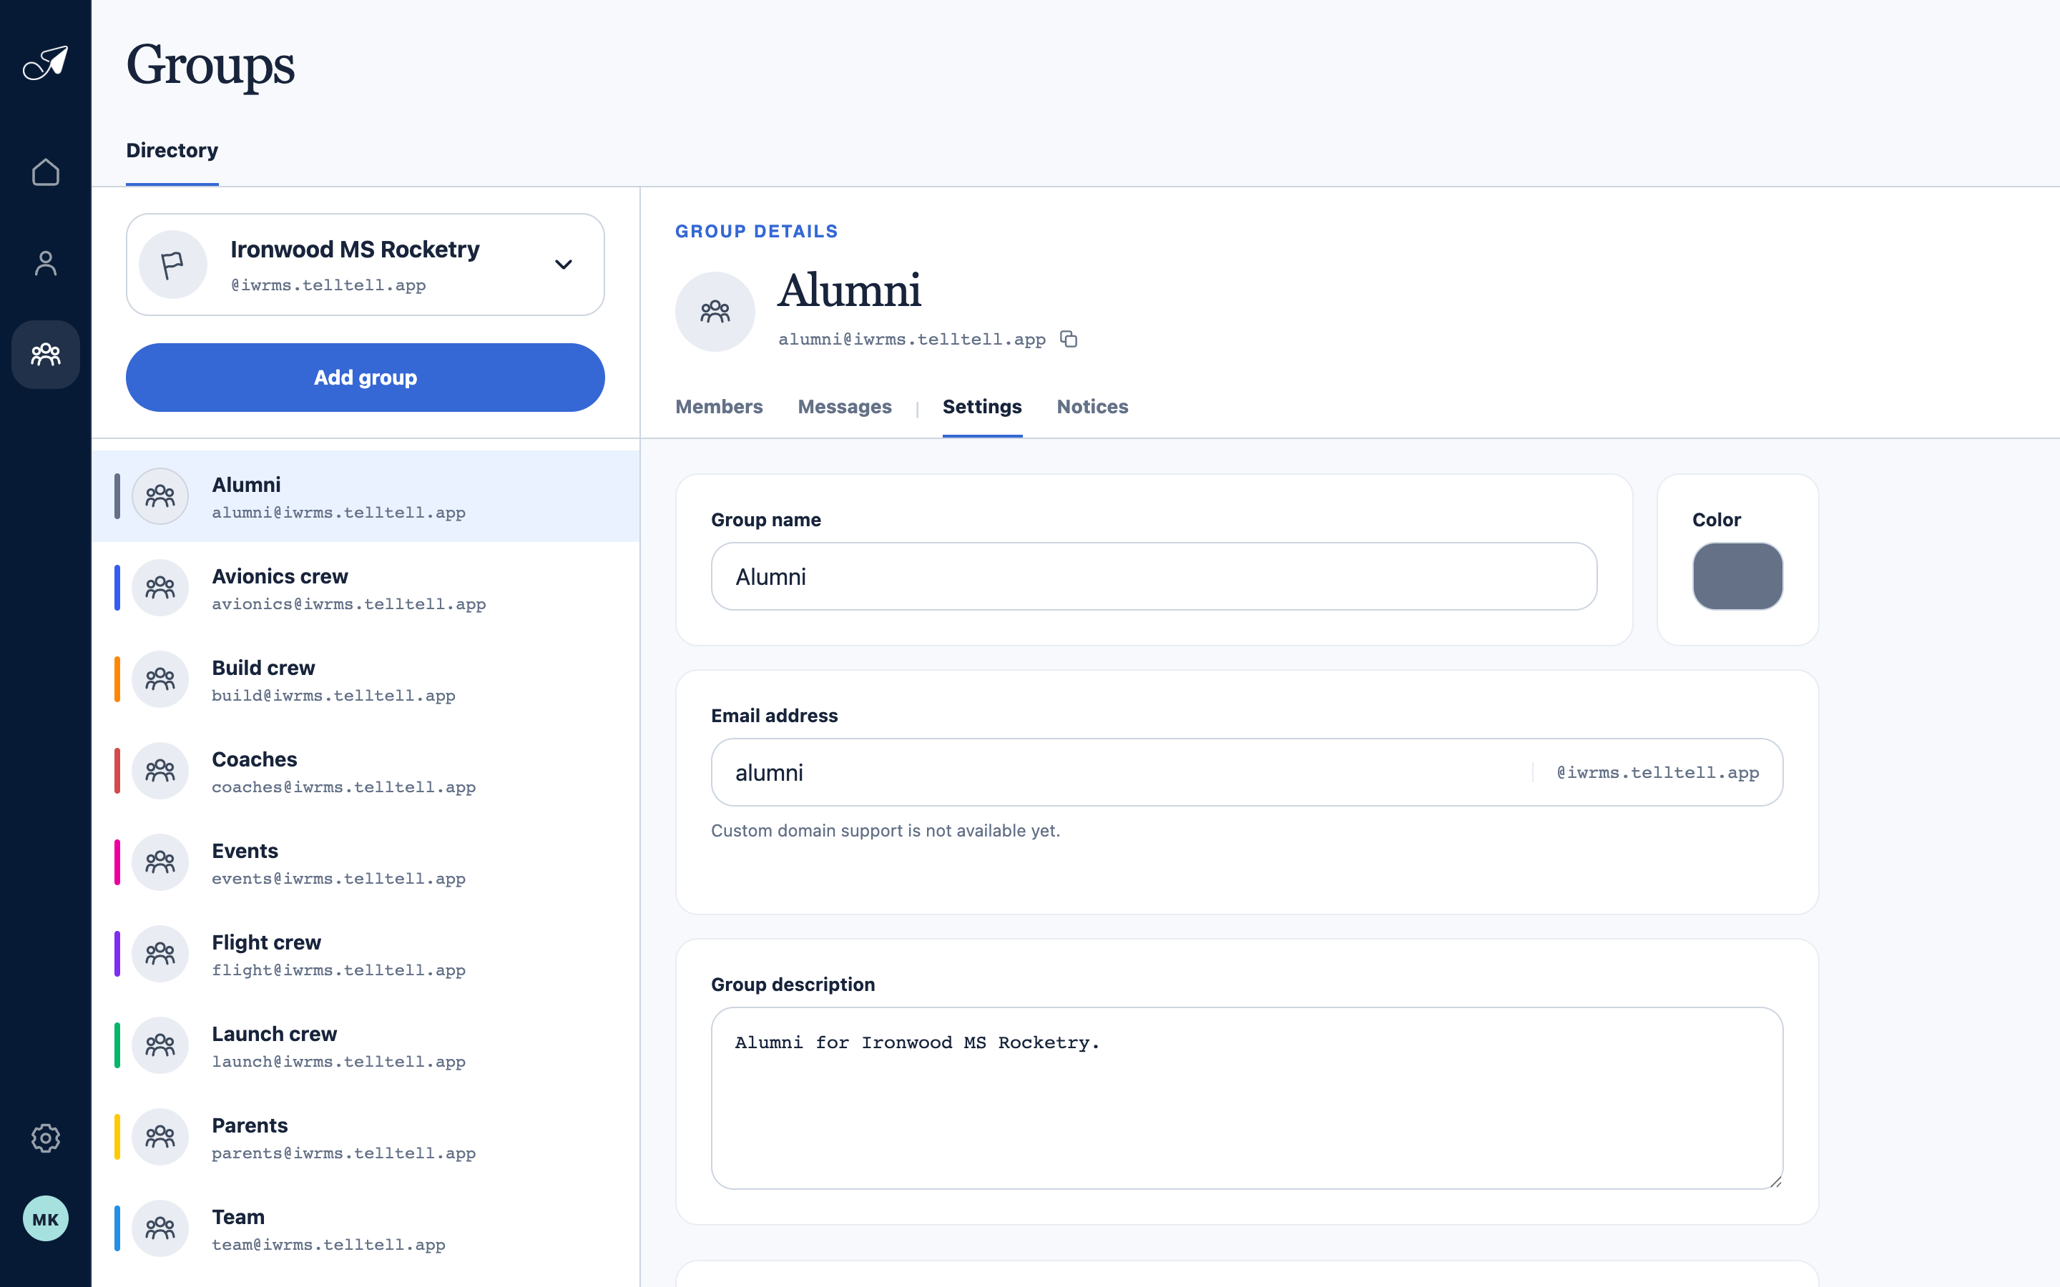Select the Groups icon in sidebar

45,354
